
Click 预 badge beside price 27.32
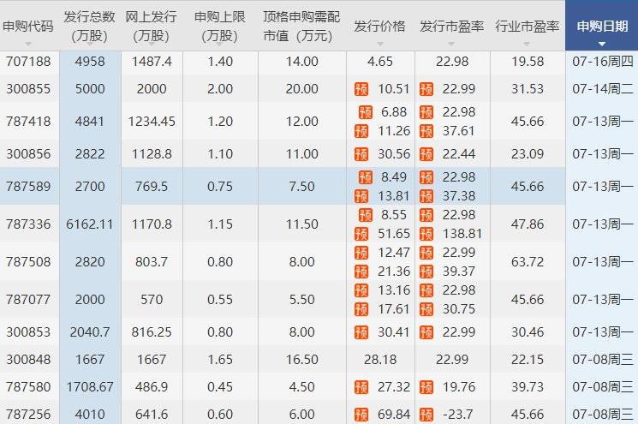(x=361, y=387)
